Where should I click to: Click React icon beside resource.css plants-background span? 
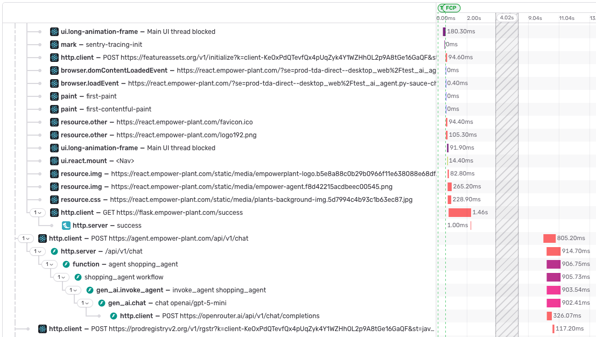point(54,200)
